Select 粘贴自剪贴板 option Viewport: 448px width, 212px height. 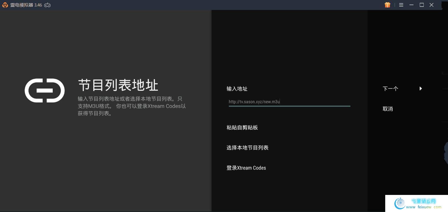pyautogui.click(x=242, y=127)
